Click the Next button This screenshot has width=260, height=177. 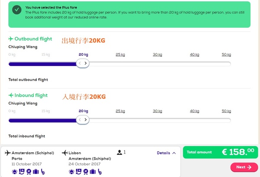(244, 167)
